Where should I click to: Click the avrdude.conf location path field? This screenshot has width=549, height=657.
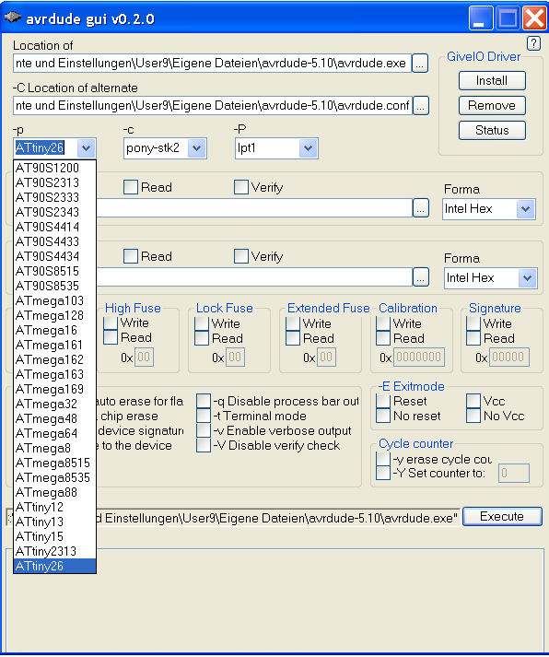(x=212, y=106)
